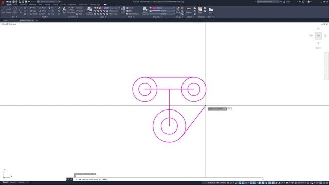
Task: Select the Line draw tool
Action: 3,10
